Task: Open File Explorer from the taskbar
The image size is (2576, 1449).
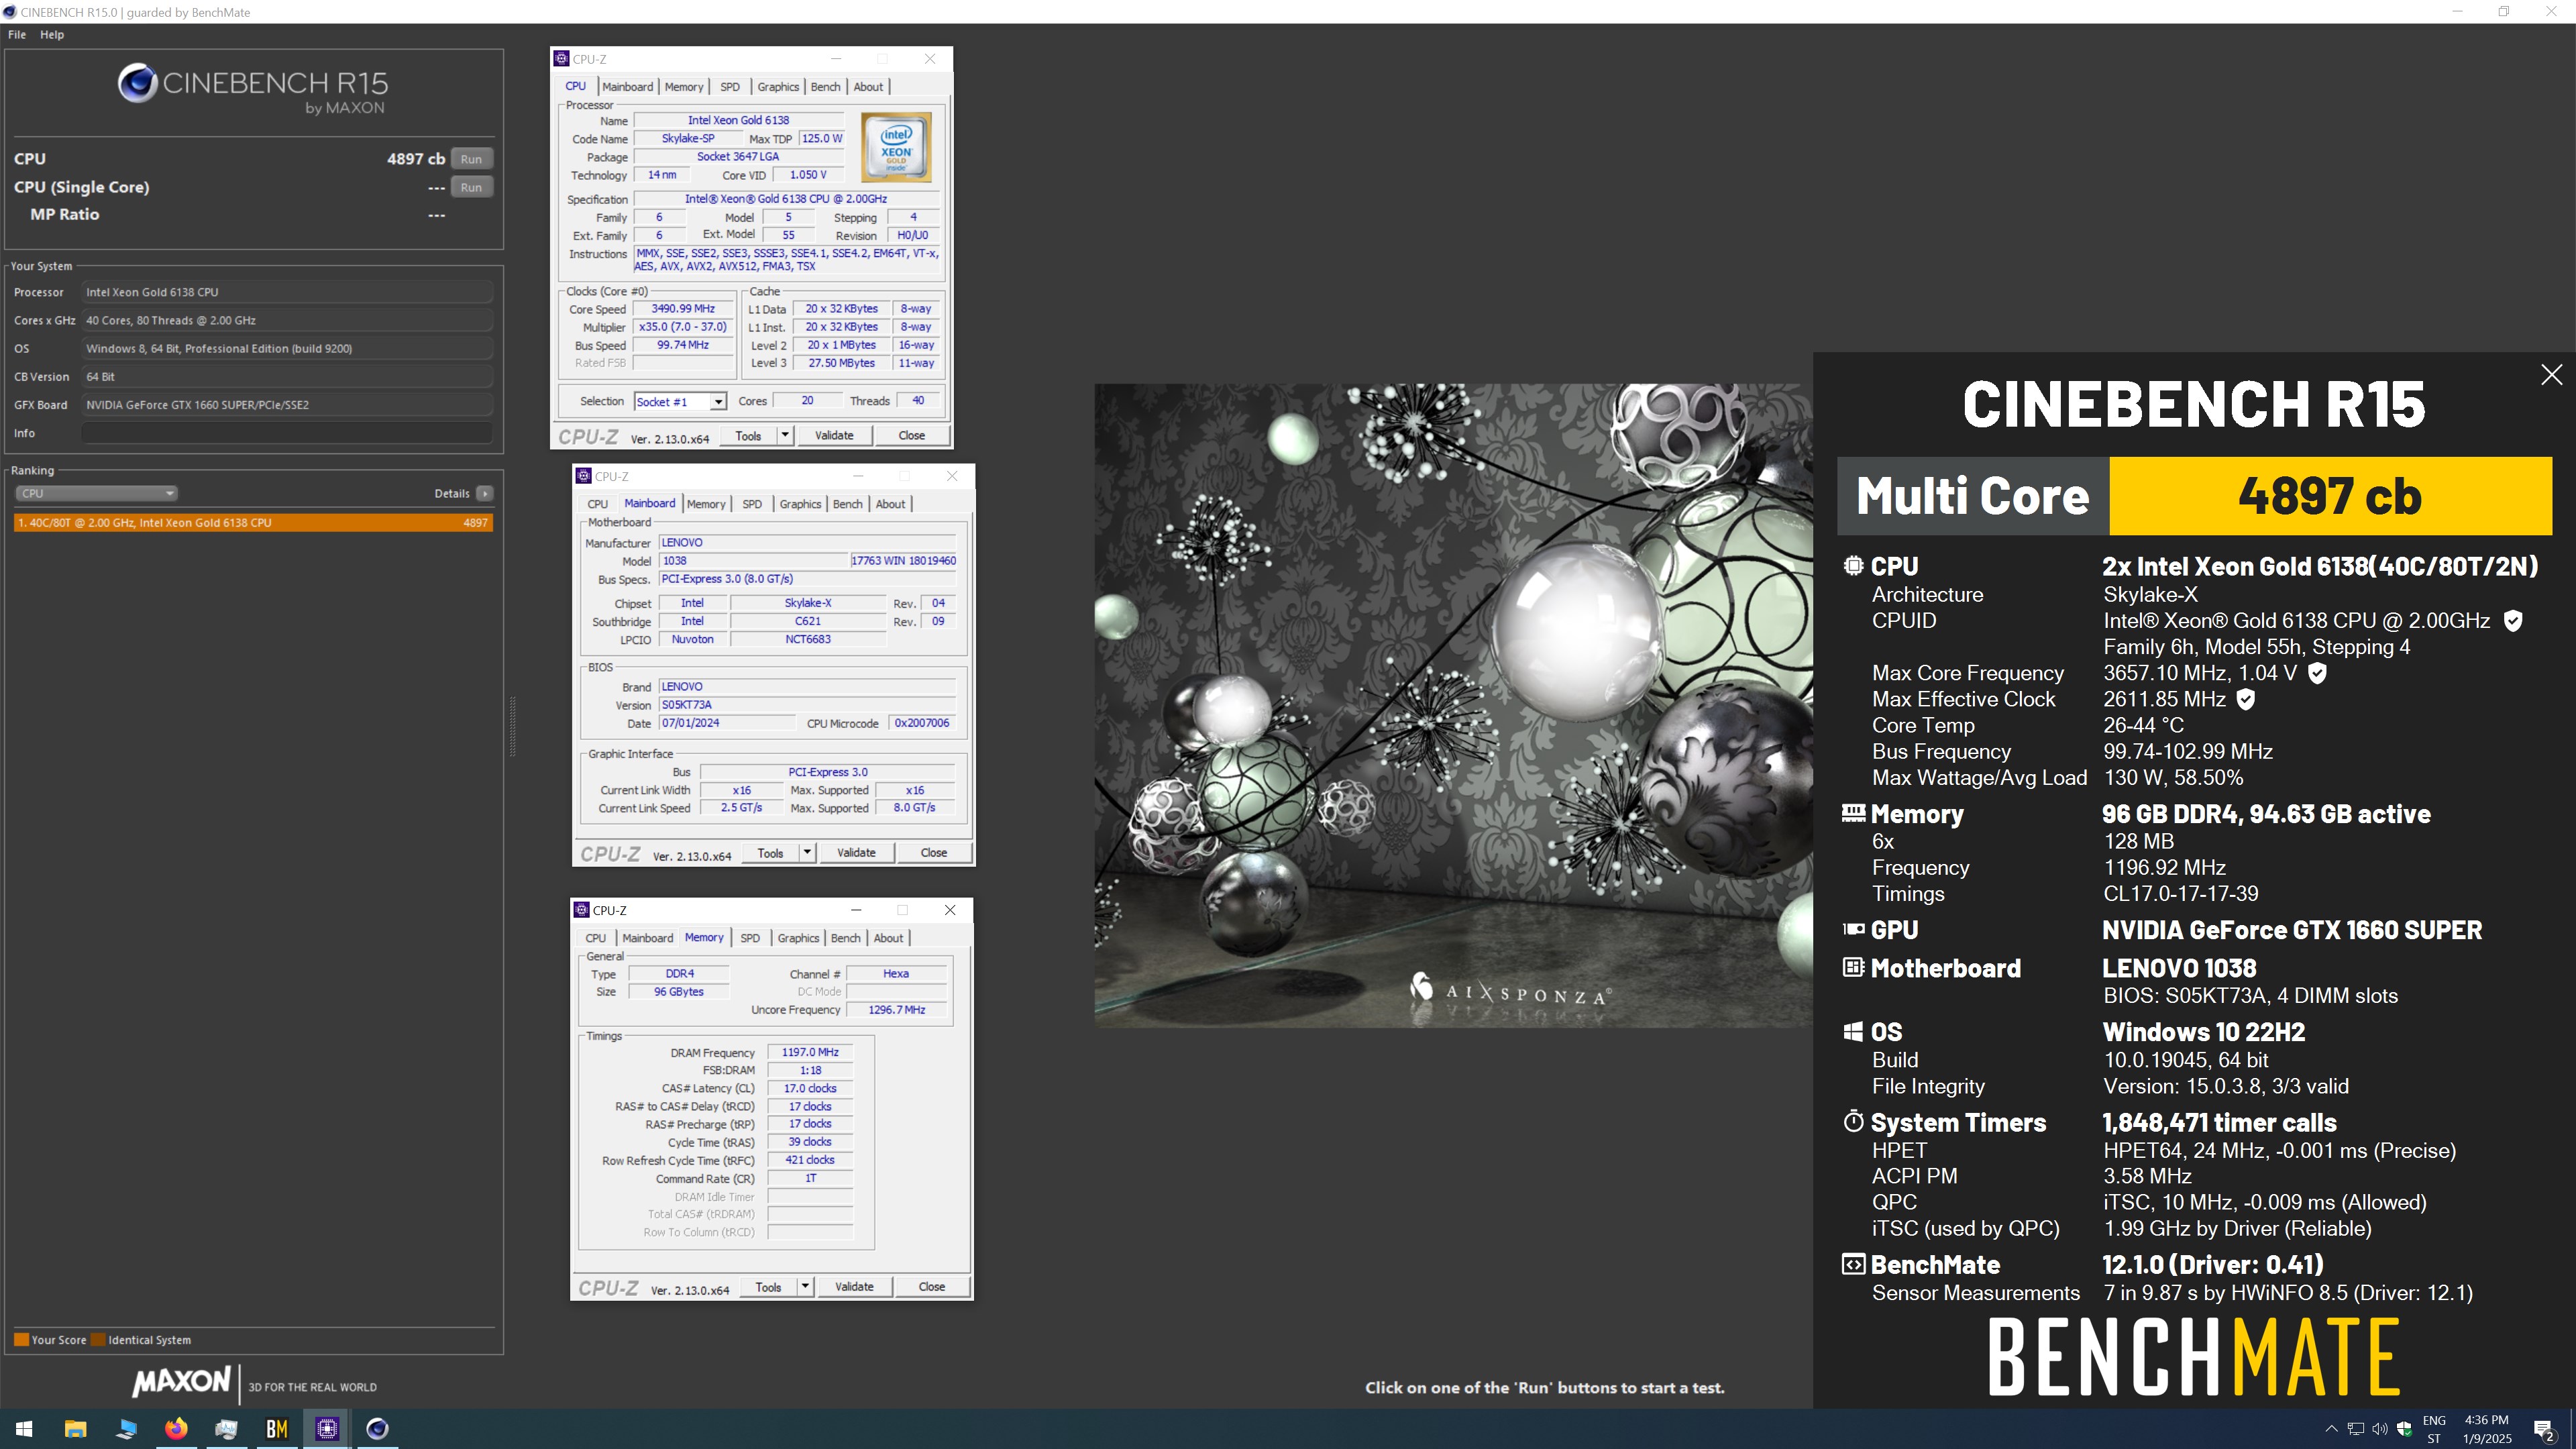Action: pyautogui.click(x=75, y=1428)
